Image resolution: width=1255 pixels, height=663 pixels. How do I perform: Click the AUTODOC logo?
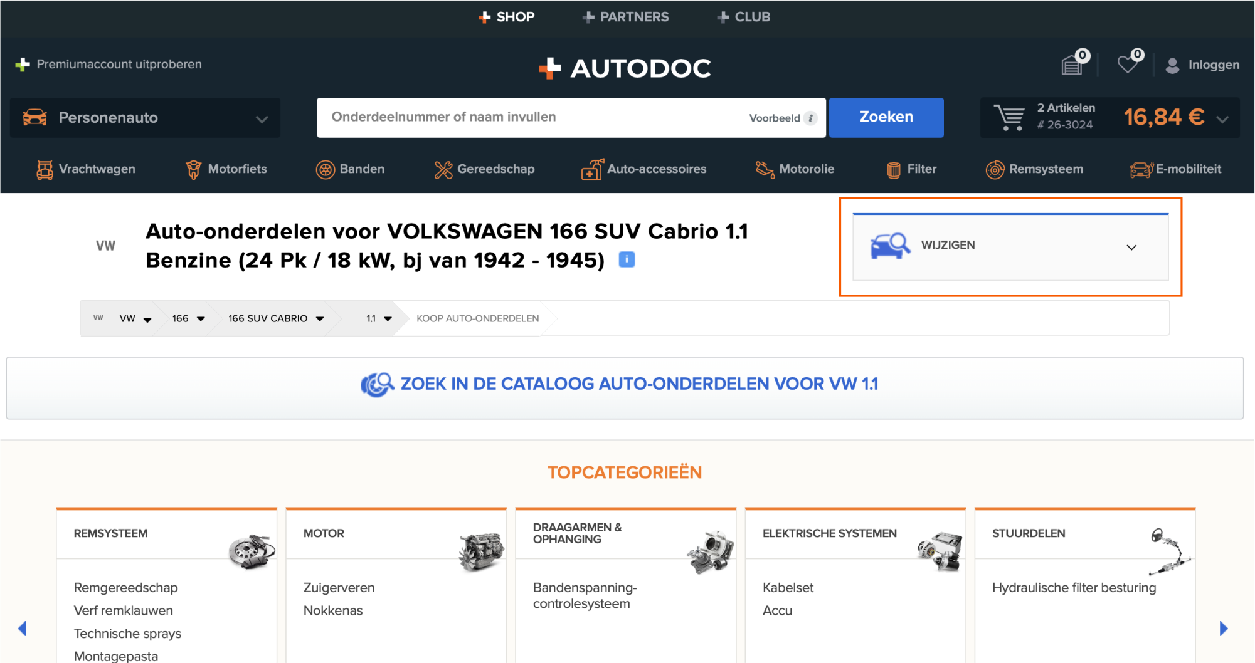point(626,68)
